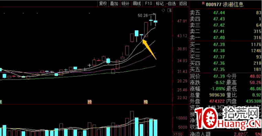The height and width of the screenshot is (136, 262).
Task: Click the 31.43 price axis label
Action: (x=182, y=72)
